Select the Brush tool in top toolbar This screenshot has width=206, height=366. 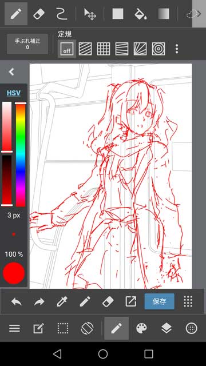16,14
